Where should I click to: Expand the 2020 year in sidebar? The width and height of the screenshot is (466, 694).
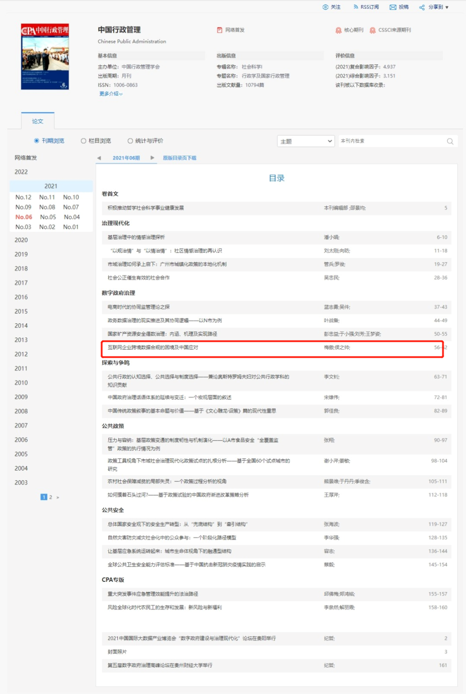(21, 240)
